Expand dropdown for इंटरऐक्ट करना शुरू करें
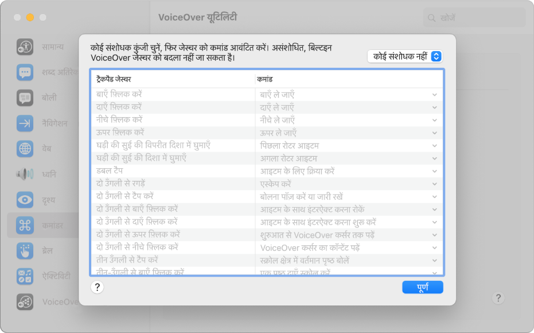The image size is (534, 333). tap(435, 222)
